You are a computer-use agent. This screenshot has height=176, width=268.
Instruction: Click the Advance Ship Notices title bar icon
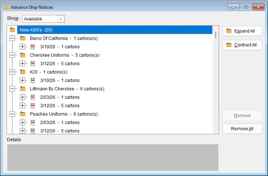pyautogui.click(x=6, y=7)
